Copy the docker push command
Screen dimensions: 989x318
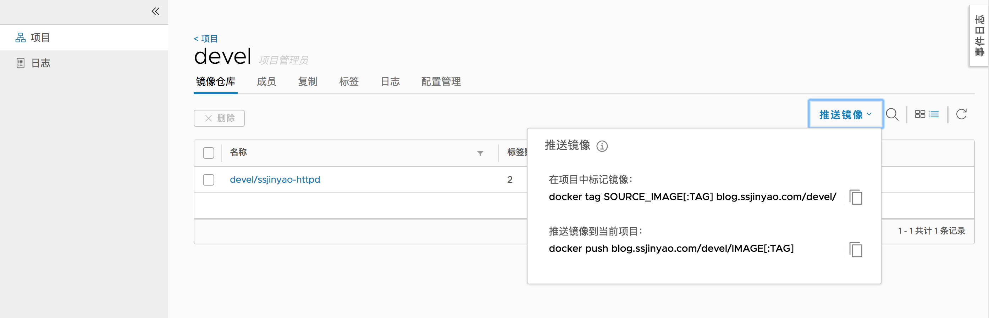[x=856, y=250]
